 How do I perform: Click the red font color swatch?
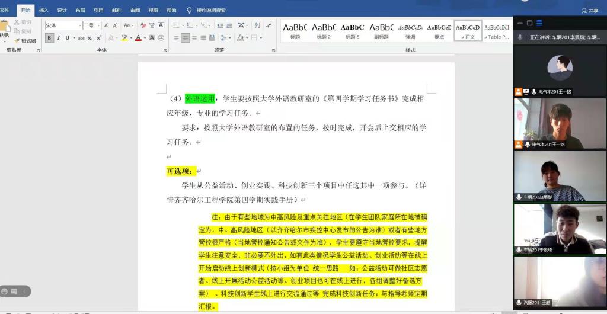[x=138, y=38]
